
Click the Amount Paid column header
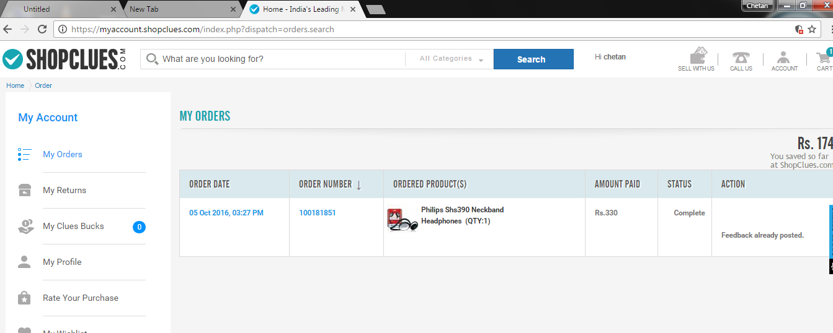617,184
